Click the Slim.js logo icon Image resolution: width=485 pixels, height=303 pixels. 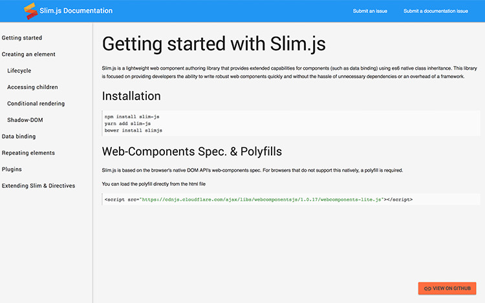click(30, 10)
